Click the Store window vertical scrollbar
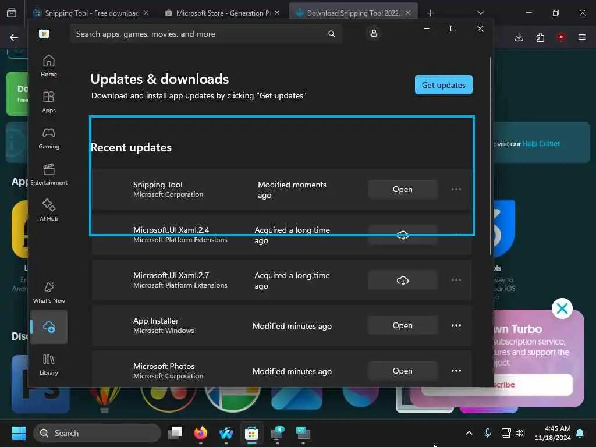596x447 pixels. click(491, 156)
